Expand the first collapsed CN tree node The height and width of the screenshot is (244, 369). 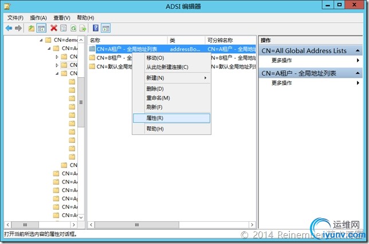(57, 57)
